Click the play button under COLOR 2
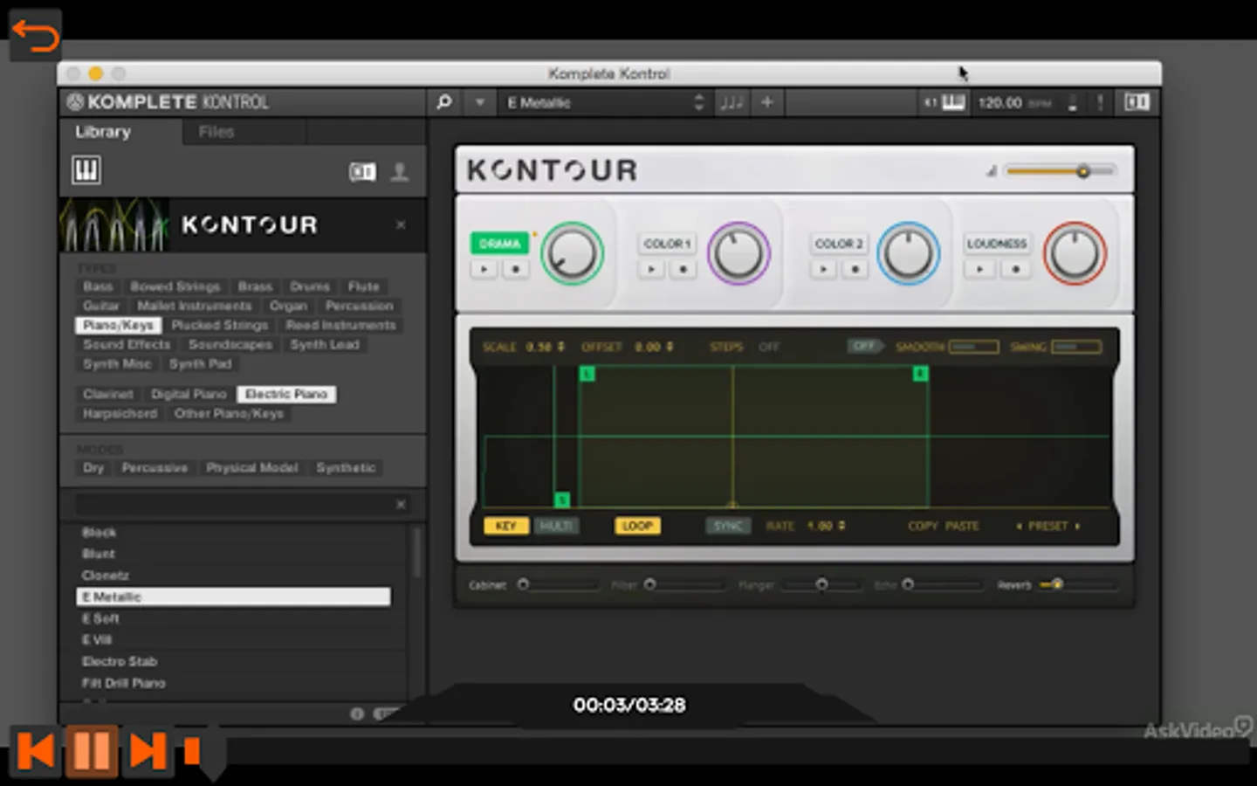 click(822, 269)
